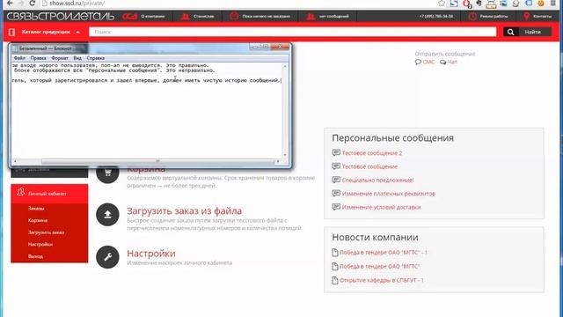
Task: Open the Станислав user profile item
Action: 197,16
